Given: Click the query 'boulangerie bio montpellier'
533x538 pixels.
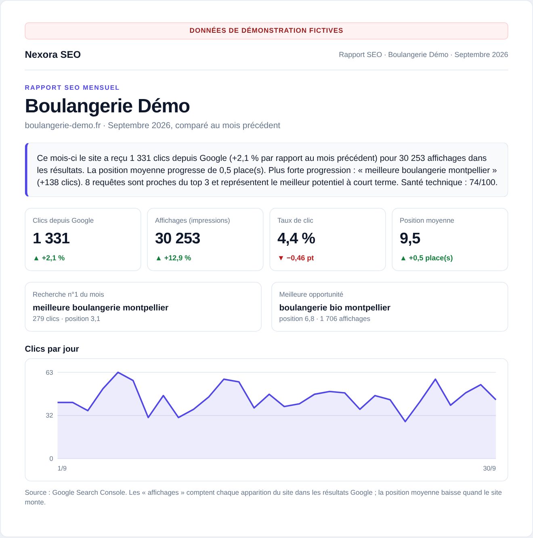Looking at the screenshot, I should click(335, 308).
